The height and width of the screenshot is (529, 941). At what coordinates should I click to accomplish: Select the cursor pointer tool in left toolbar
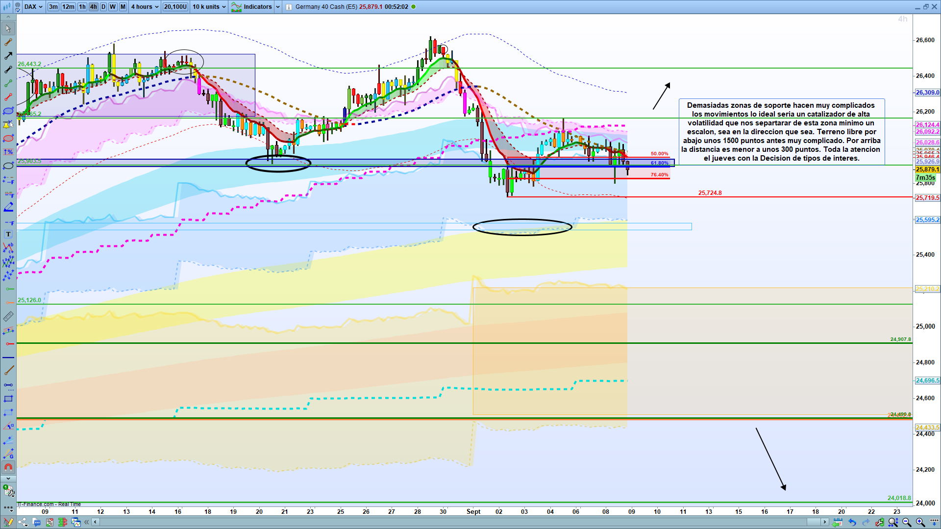8,28
